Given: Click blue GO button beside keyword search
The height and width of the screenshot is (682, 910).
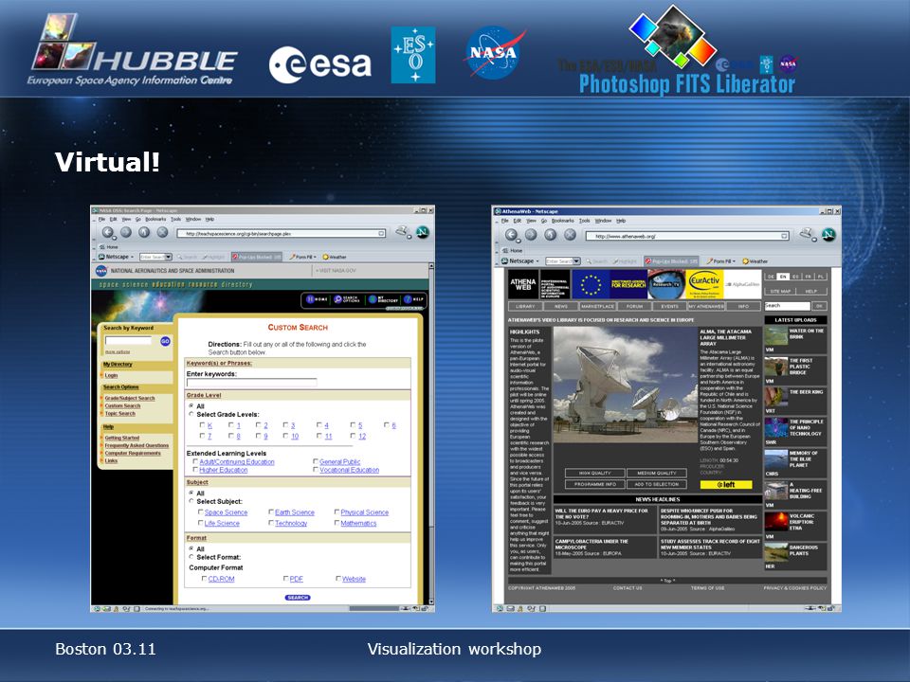Looking at the screenshot, I should tap(165, 341).
